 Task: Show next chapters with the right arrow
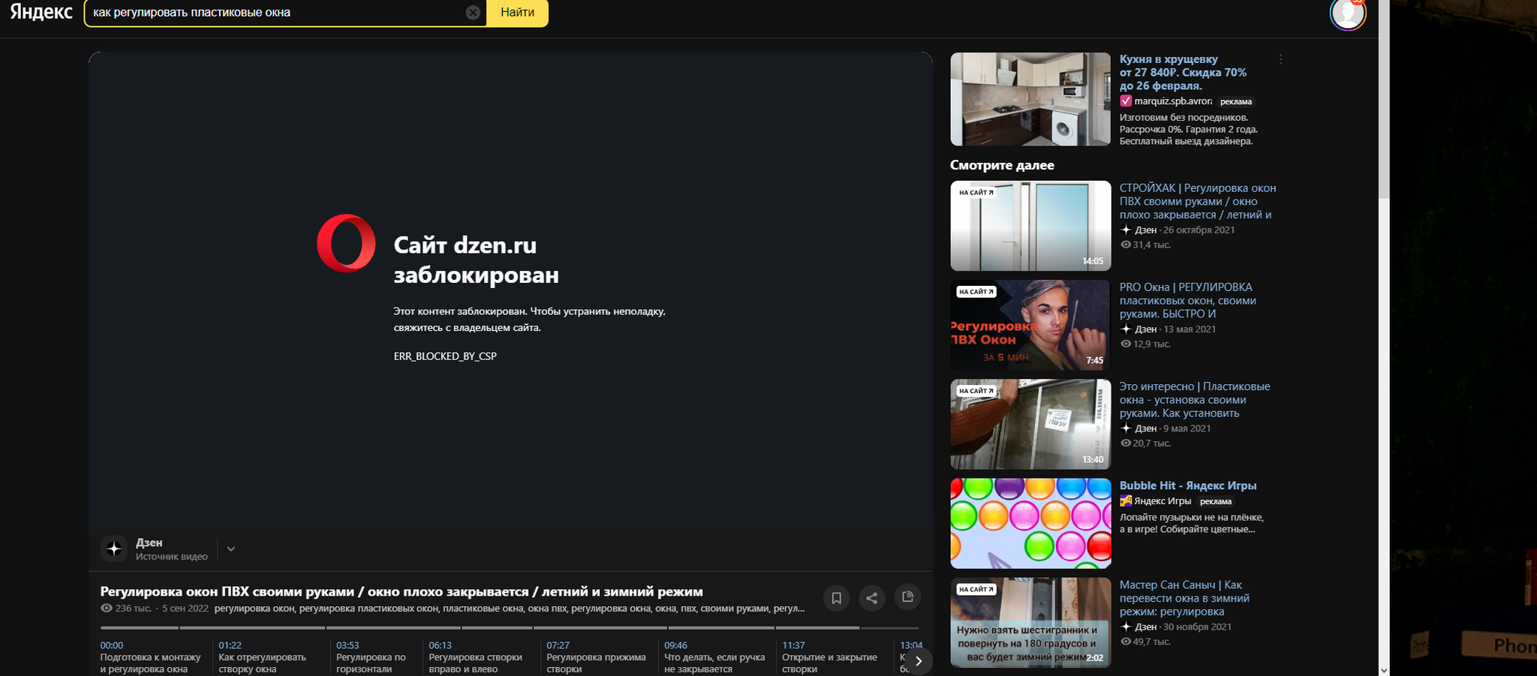point(919,661)
